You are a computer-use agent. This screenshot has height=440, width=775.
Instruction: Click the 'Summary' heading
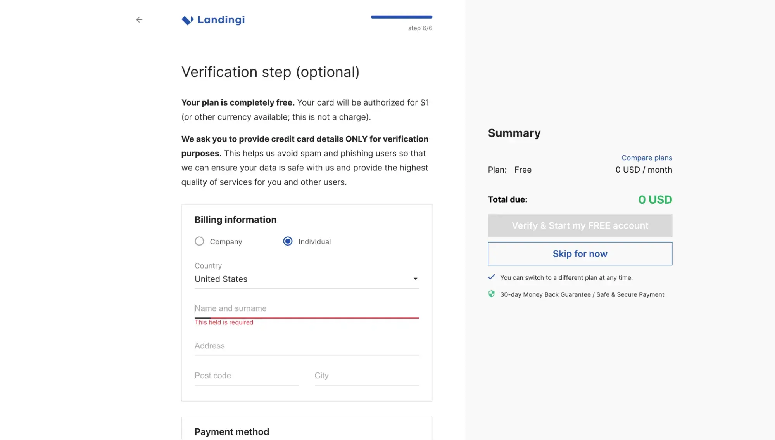pos(514,133)
